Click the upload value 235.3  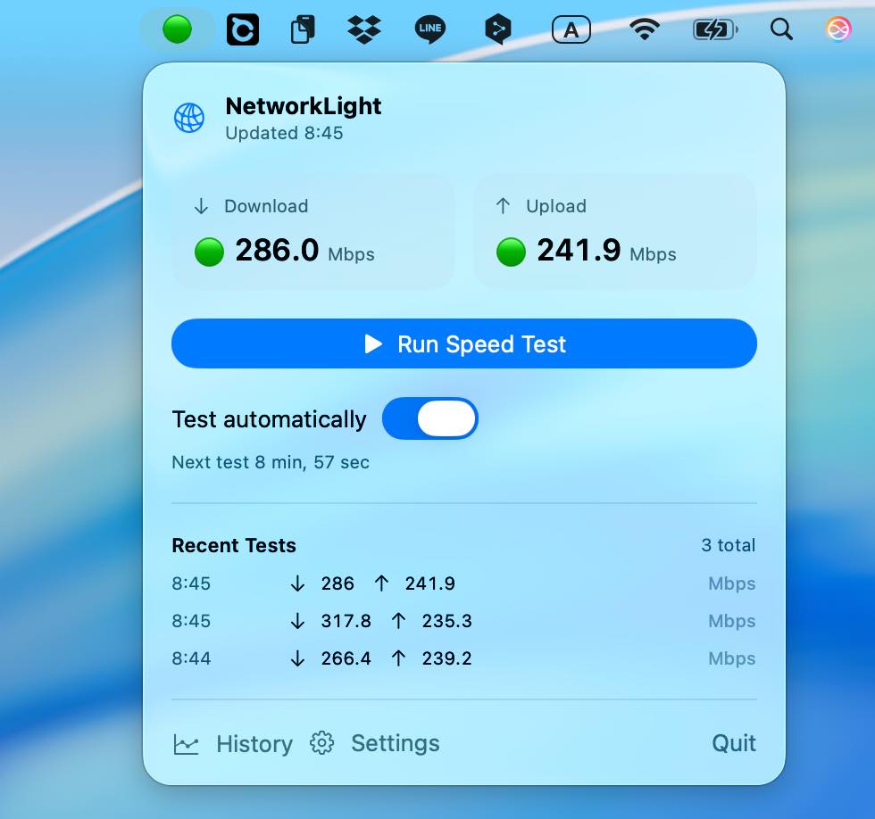pos(447,621)
